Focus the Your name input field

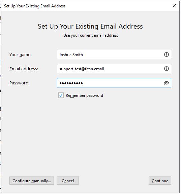click(x=114, y=54)
